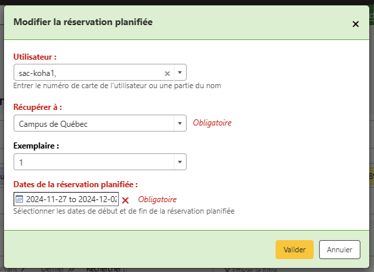Image resolution: width=374 pixels, height=272 pixels.
Task: Clear reservation dates with red X
Action: 125,200
